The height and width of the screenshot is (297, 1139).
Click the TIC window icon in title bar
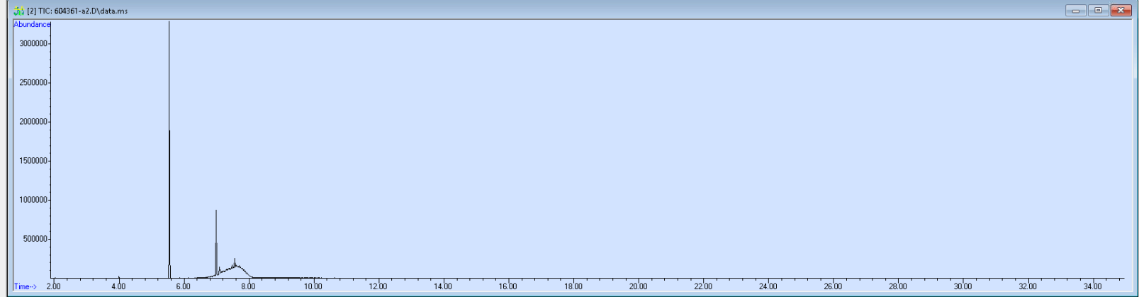click(19, 11)
